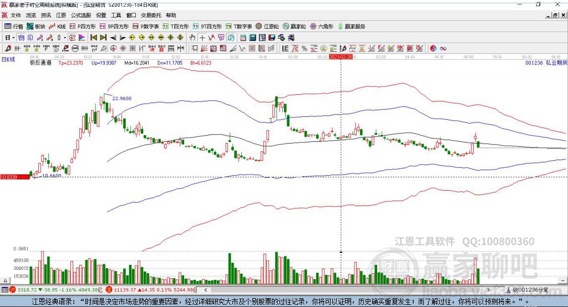The image size is (568, 307).
Task: Jump to first bar icon
Action: pos(93,38)
